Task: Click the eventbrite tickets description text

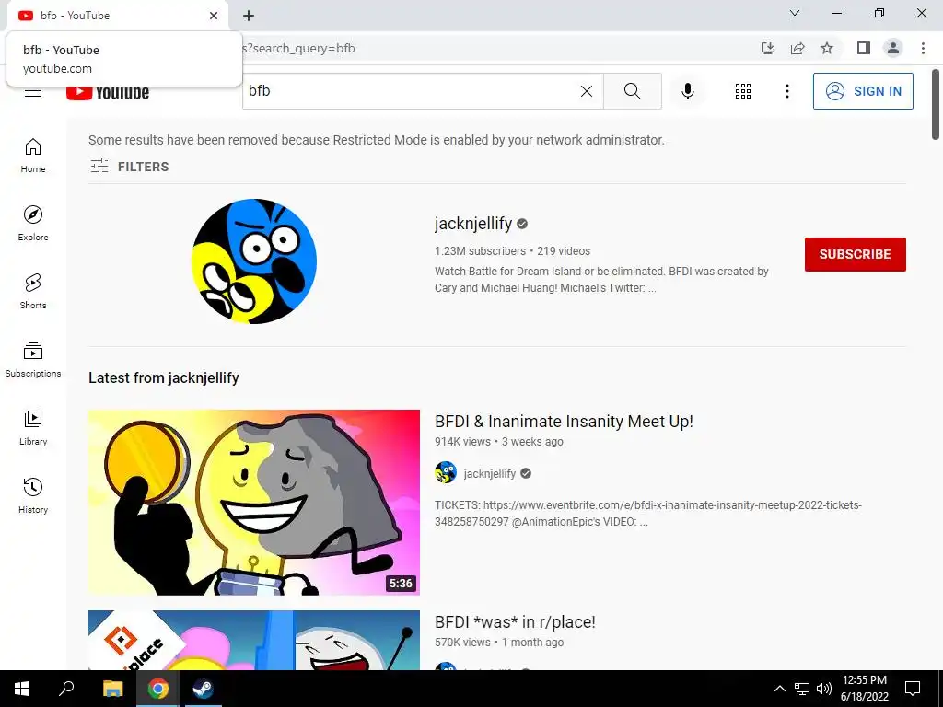Action: (647, 514)
